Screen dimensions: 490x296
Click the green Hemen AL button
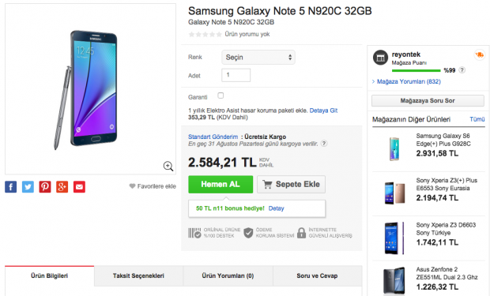pyautogui.click(x=220, y=184)
